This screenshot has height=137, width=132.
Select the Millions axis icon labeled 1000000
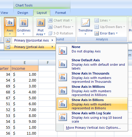(x=62, y=90)
